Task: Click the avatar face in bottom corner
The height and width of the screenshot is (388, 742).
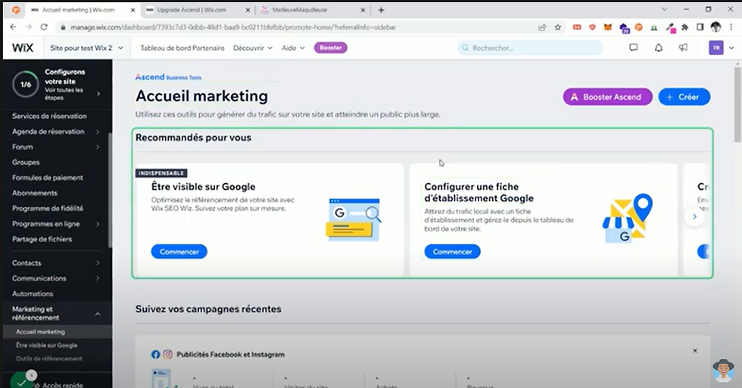Action: 723,370
